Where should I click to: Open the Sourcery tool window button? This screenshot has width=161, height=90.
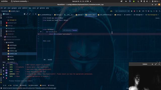click(x=43, y=85)
